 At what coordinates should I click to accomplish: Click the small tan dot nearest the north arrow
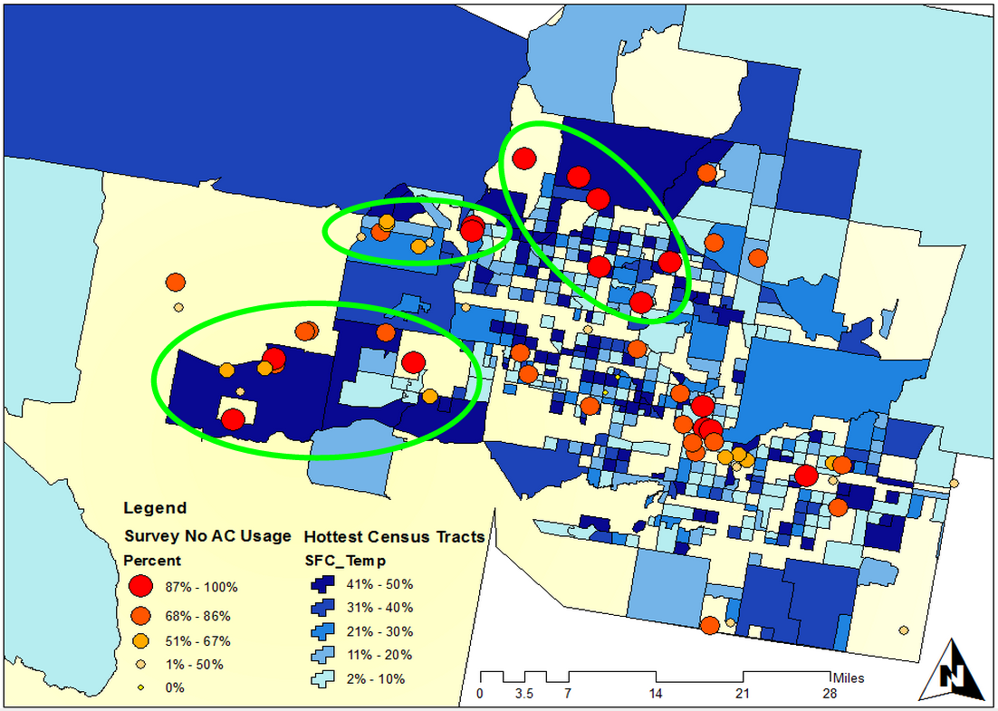[904, 630]
